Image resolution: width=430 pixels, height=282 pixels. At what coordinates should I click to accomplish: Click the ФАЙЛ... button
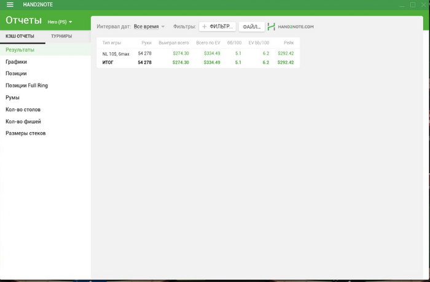(251, 27)
